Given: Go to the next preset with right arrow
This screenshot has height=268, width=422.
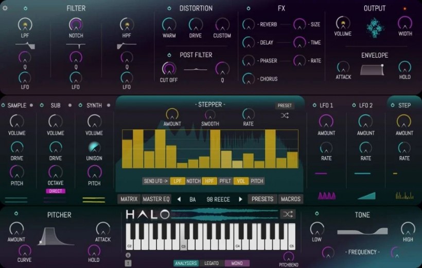Looking at the screenshot, I should coord(240,199).
